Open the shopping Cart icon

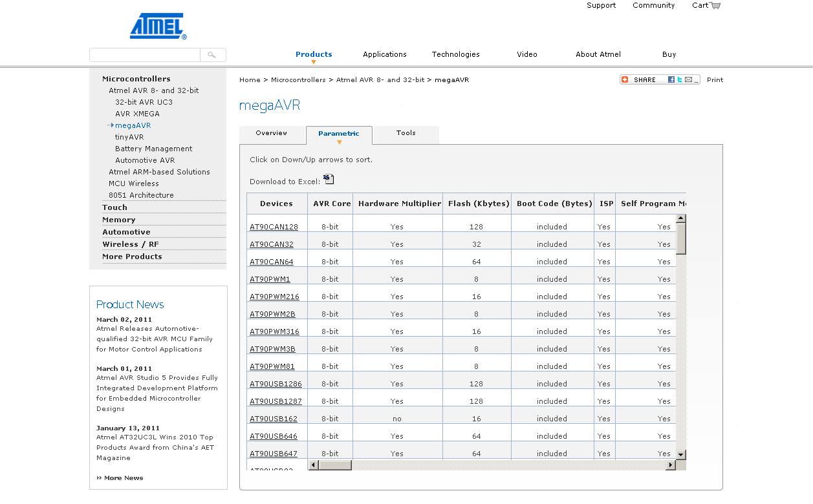tap(715, 6)
